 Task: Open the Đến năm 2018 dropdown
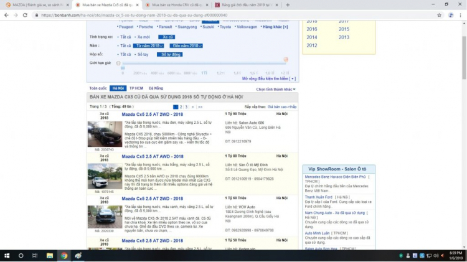[186, 45]
